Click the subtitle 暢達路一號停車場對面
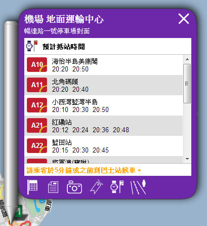Screen dimensions: 207x226 57,31
